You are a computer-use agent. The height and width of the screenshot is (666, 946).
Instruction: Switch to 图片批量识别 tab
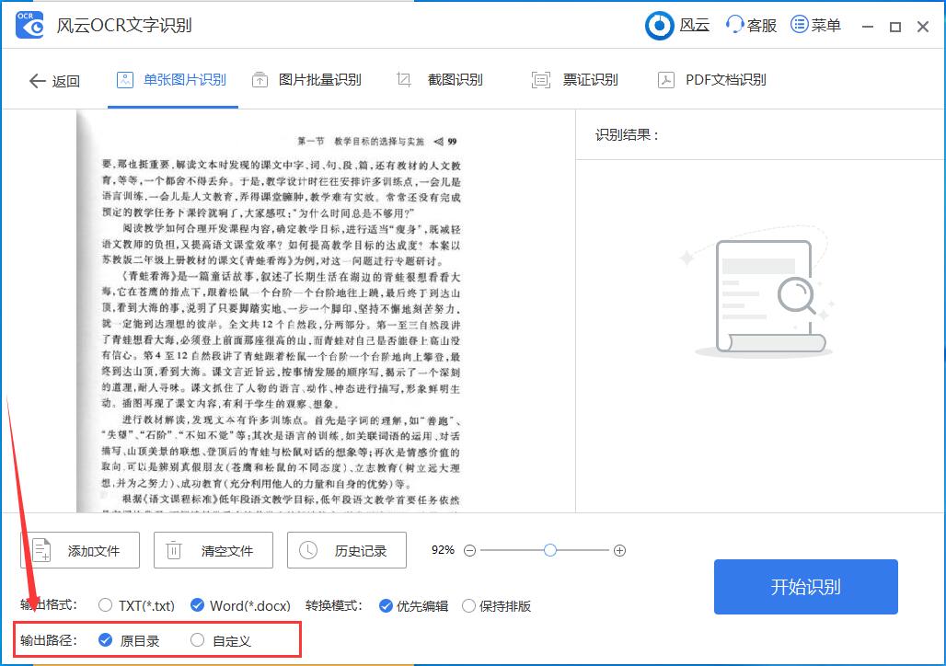point(308,79)
